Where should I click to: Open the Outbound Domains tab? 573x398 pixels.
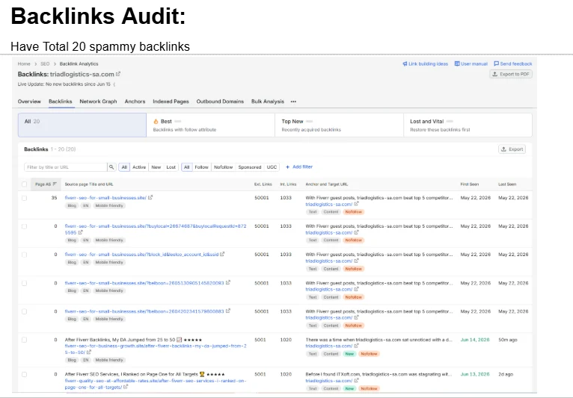220,102
